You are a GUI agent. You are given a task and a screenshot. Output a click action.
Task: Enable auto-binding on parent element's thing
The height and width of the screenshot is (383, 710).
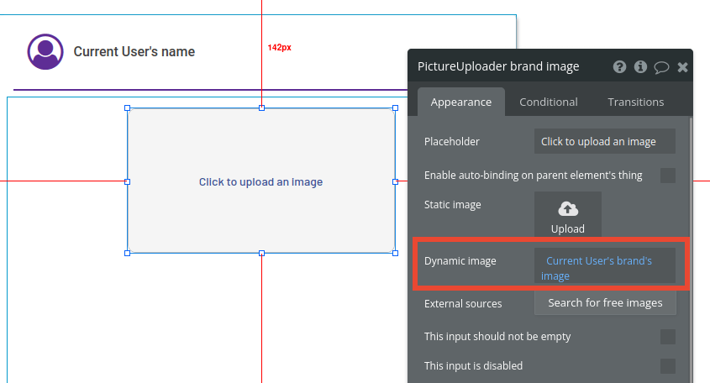point(667,176)
